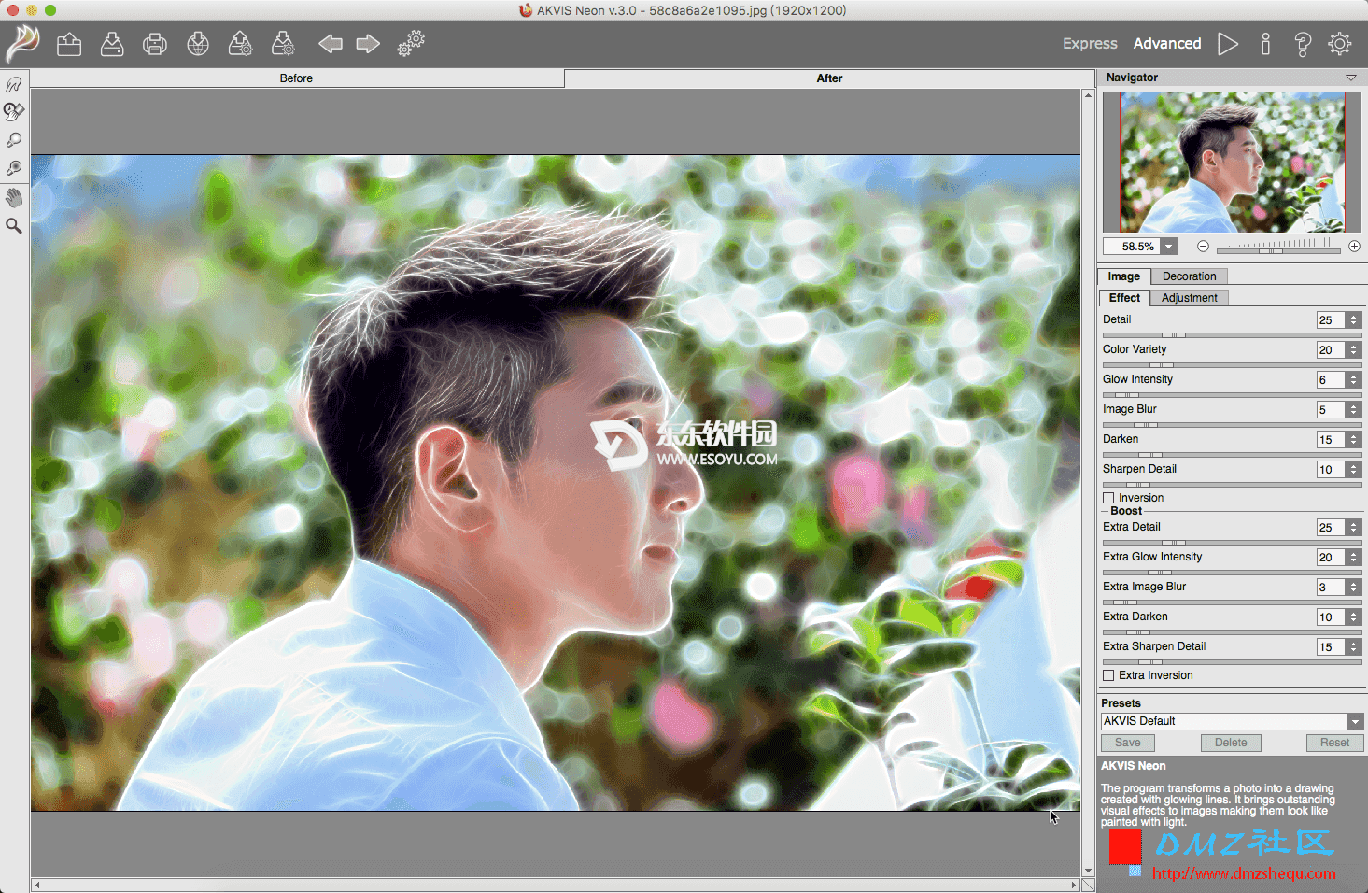Viewport: 1368px width, 893px height.
Task: Adjust Glow Intensity value stepper
Action: 1353,379
